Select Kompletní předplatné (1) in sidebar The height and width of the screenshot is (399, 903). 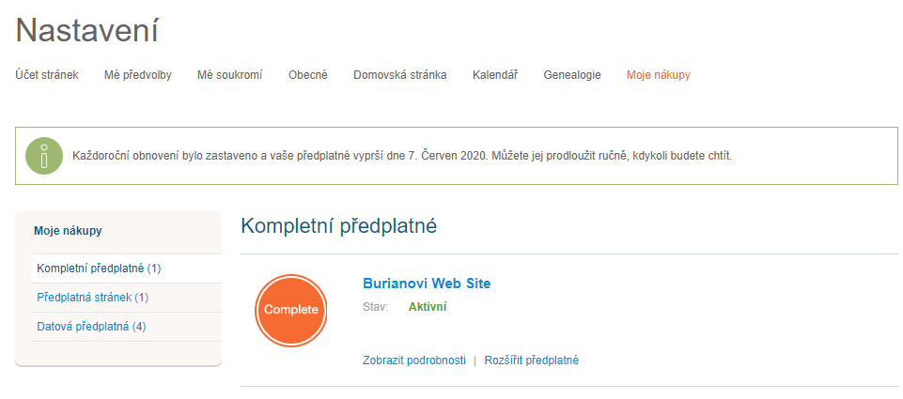[x=99, y=269]
